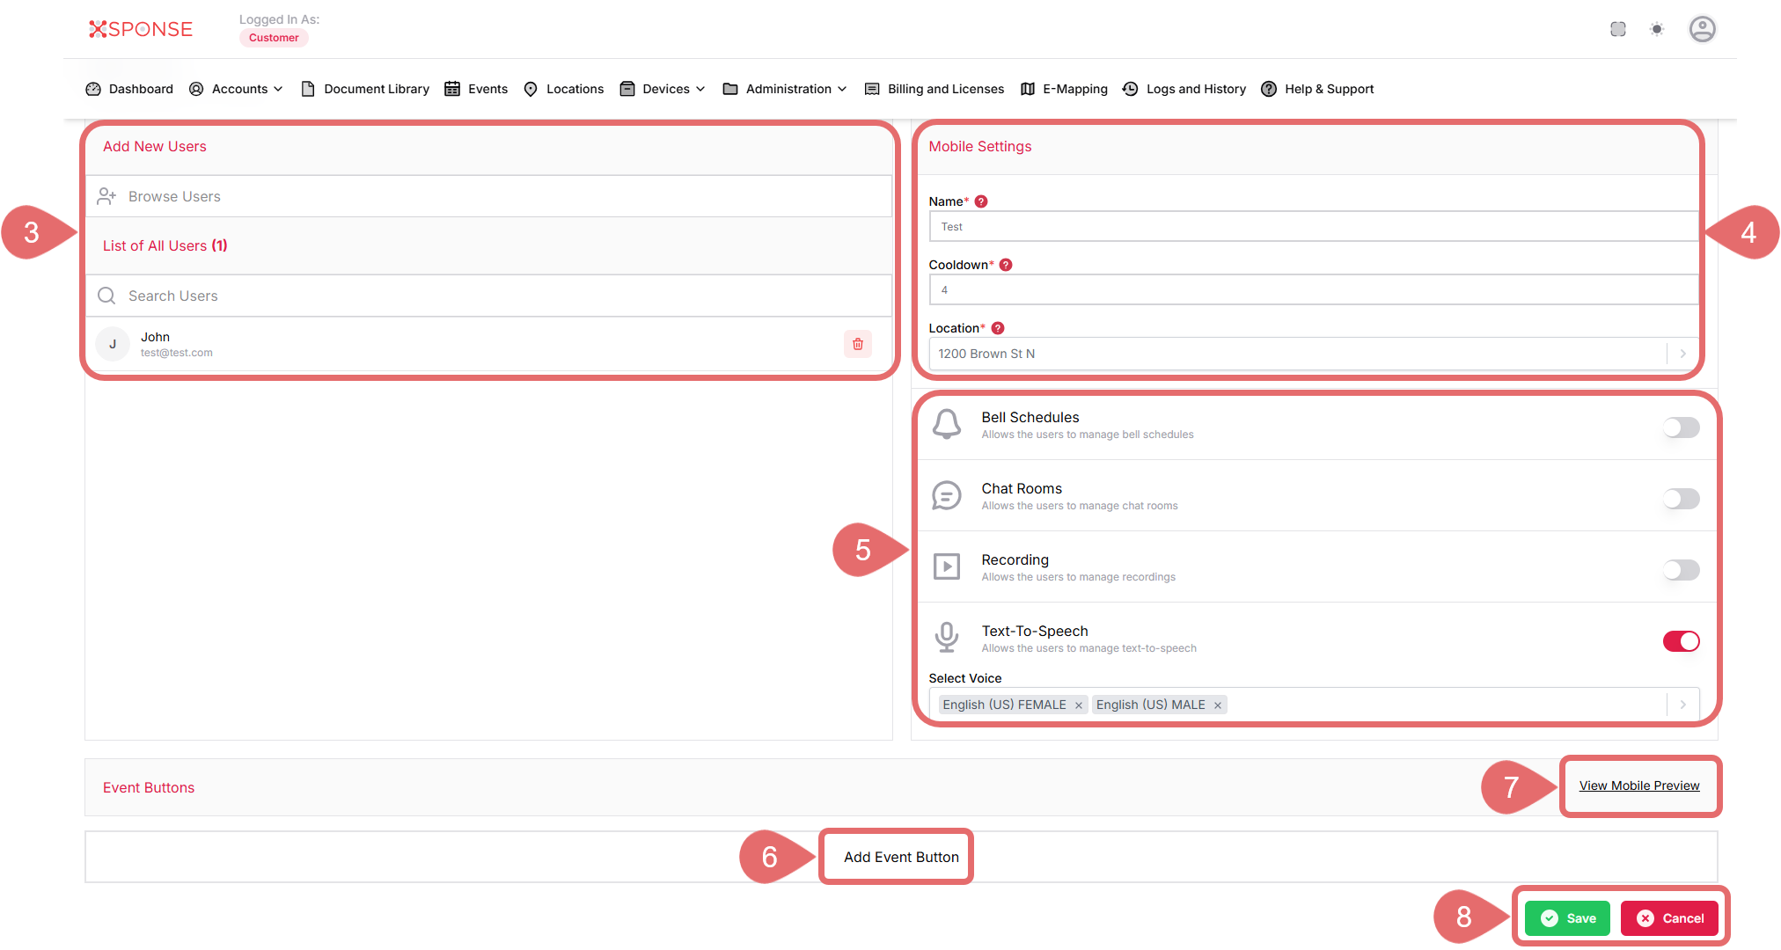Open the Select Voice dropdown arrow
Viewport: 1781px width, 950px height.
1682,705
